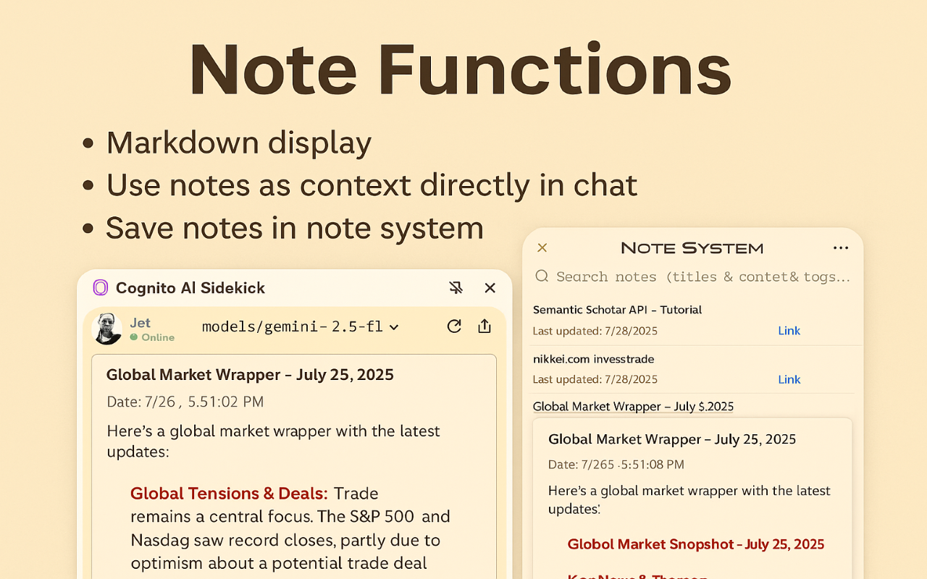This screenshot has height=579, width=927.
Task: Click the share/export icon in chat toolbar
Action: 485,326
